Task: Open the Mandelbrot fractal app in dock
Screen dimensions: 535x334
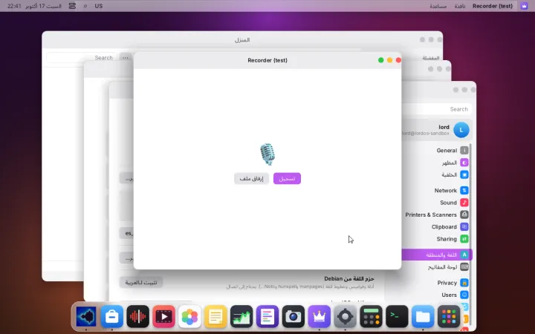Action: pyautogui.click(x=86, y=317)
